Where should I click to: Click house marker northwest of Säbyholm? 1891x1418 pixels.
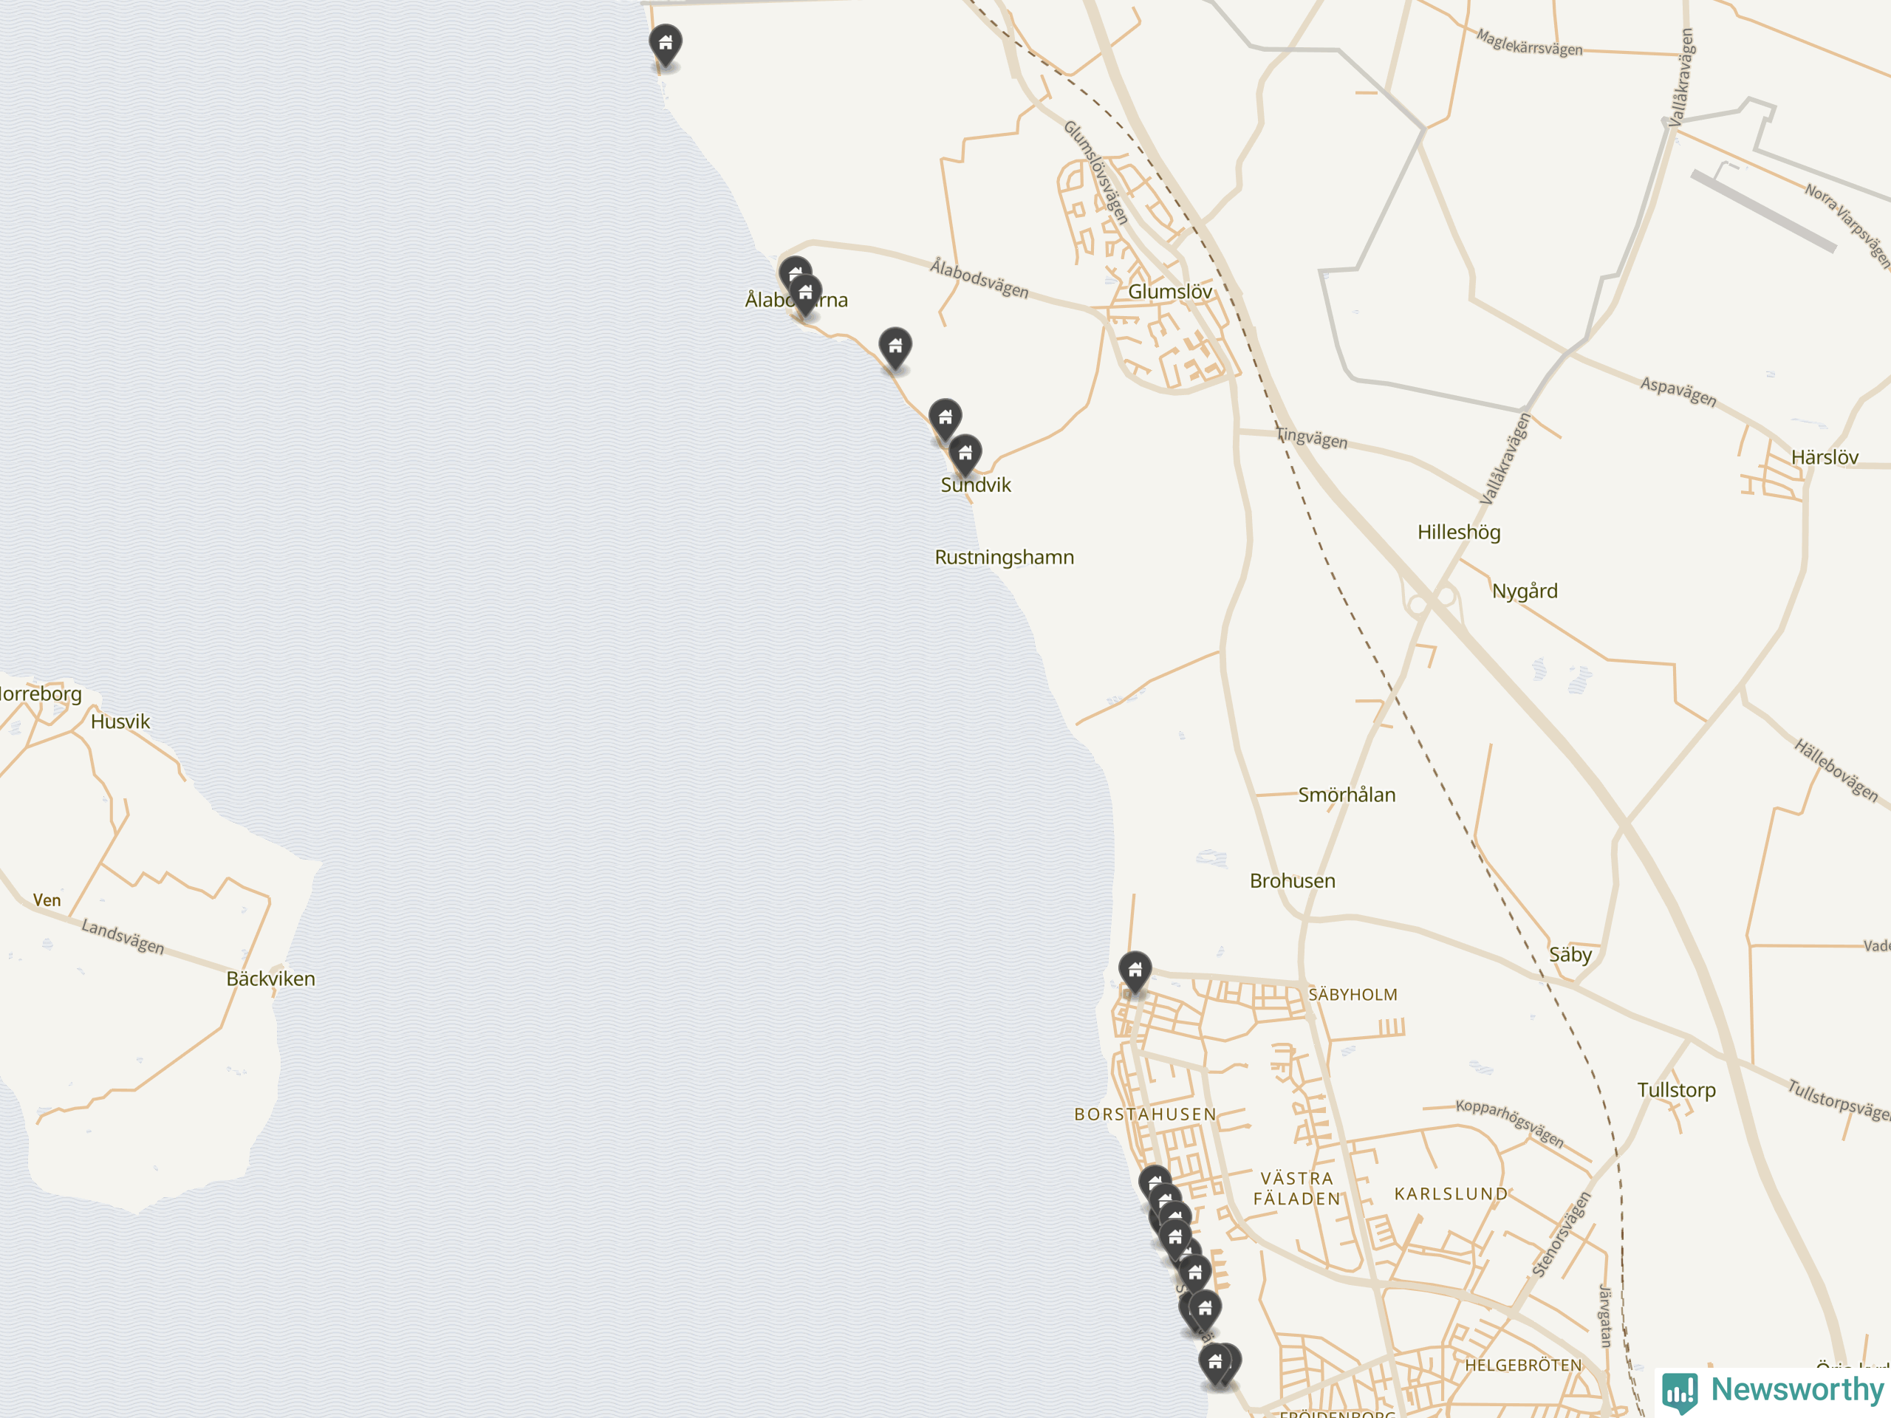coord(1135,972)
